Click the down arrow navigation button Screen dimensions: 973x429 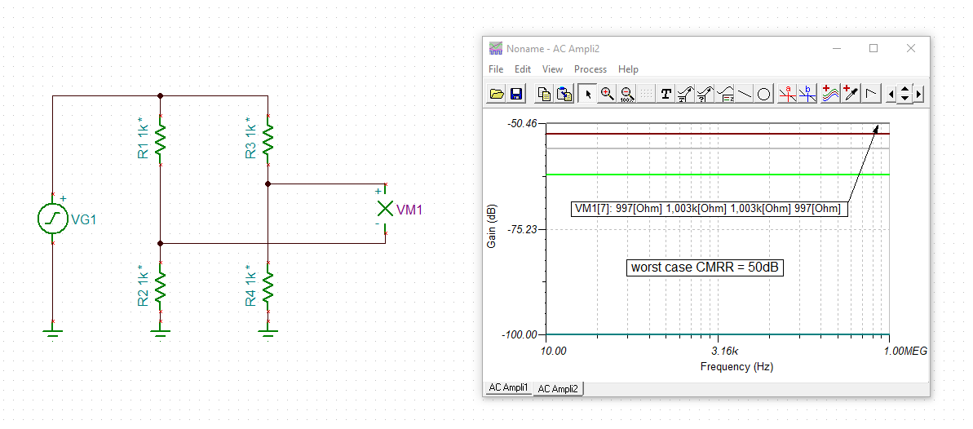904,99
